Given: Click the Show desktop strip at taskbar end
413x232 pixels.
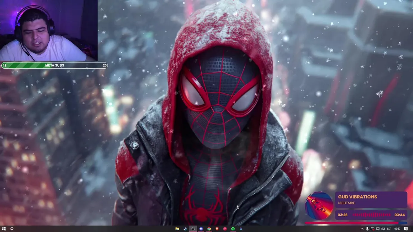Looking at the screenshot, I should [412, 229].
